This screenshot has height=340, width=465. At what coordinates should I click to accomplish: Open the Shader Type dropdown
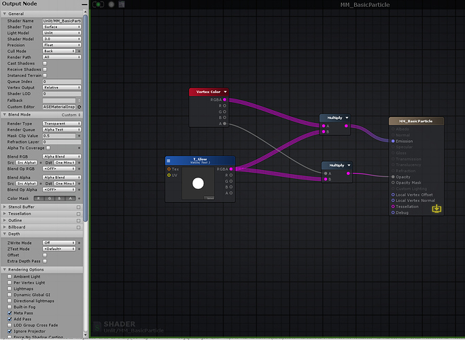pyautogui.click(x=62, y=27)
